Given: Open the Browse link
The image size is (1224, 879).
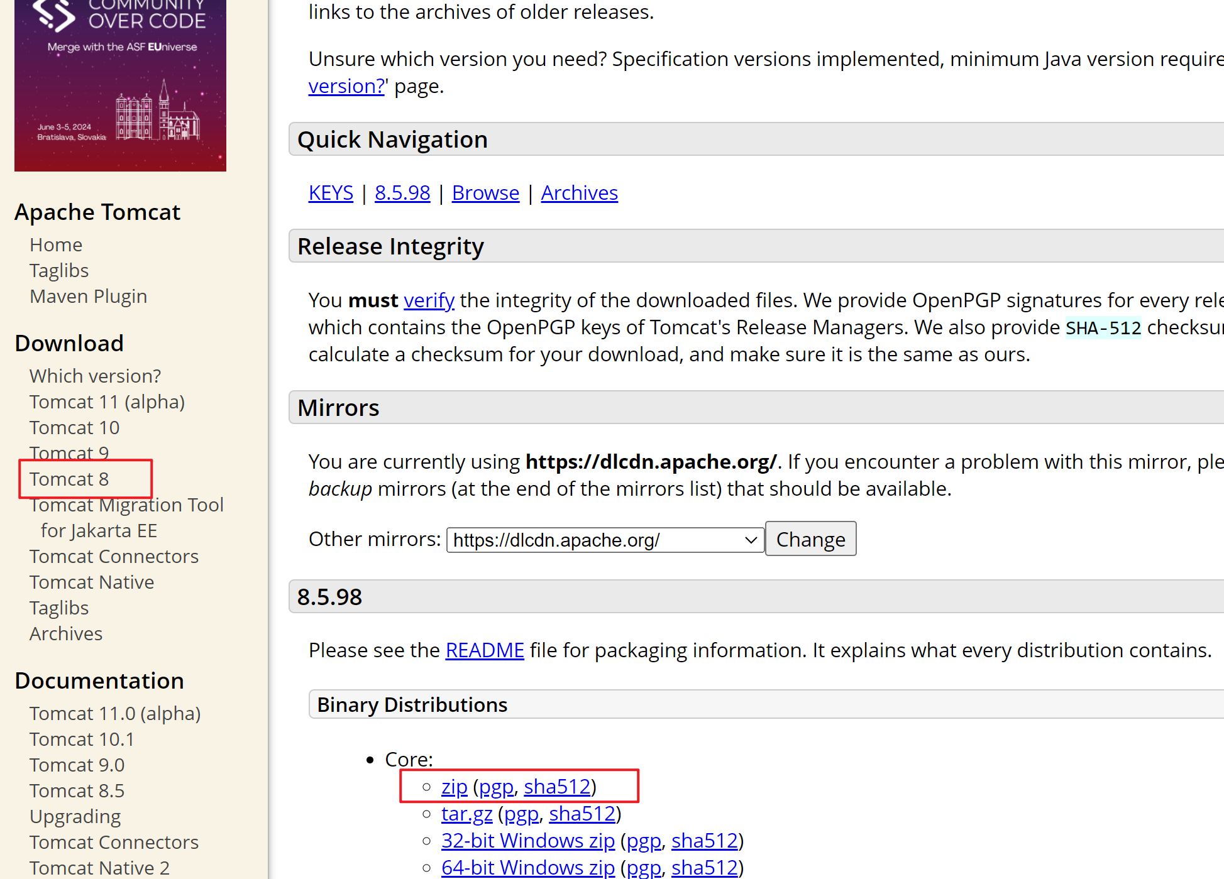Looking at the screenshot, I should (x=485, y=193).
